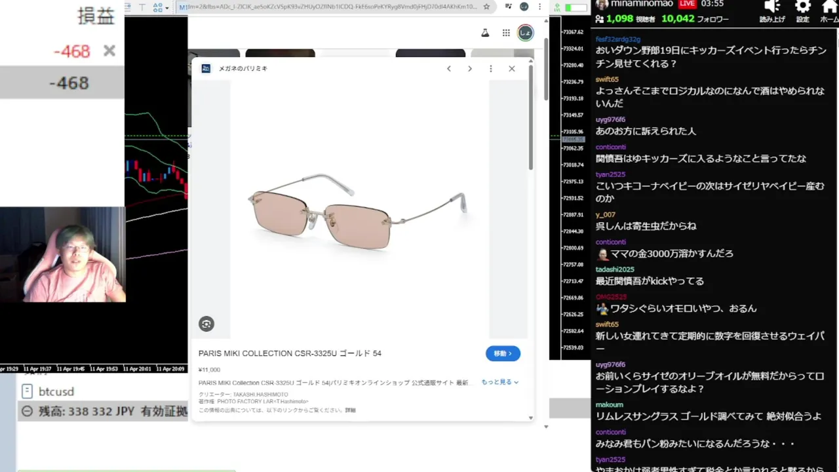The image size is (839, 472).
Task: Click the trading indicator objects dropdown arrow
Action: point(168,8)
